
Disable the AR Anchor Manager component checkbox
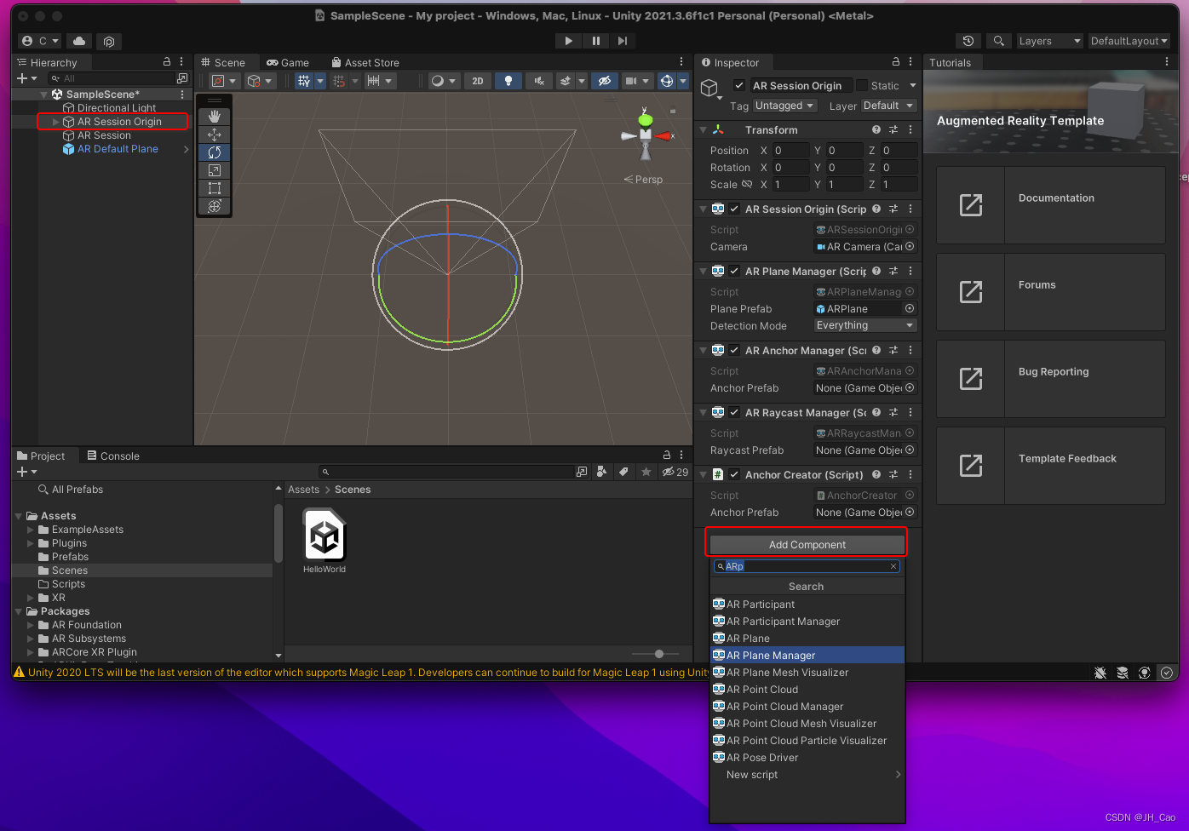734,350
